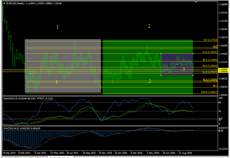Click the yellow label 3 inside purple rectangle

[183, 69]
